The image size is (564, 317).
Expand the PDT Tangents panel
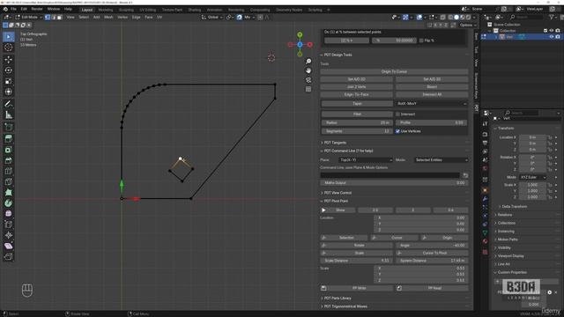coord(335,143)
